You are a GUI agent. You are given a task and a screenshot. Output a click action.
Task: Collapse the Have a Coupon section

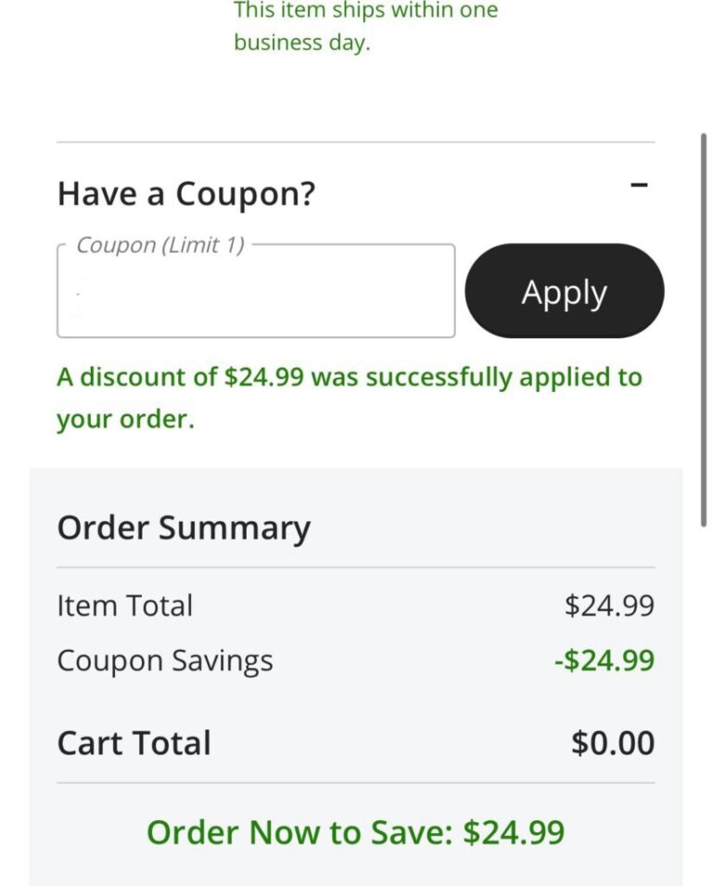(641, 185)
